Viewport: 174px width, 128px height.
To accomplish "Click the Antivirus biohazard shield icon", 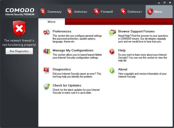I will 70,12.
